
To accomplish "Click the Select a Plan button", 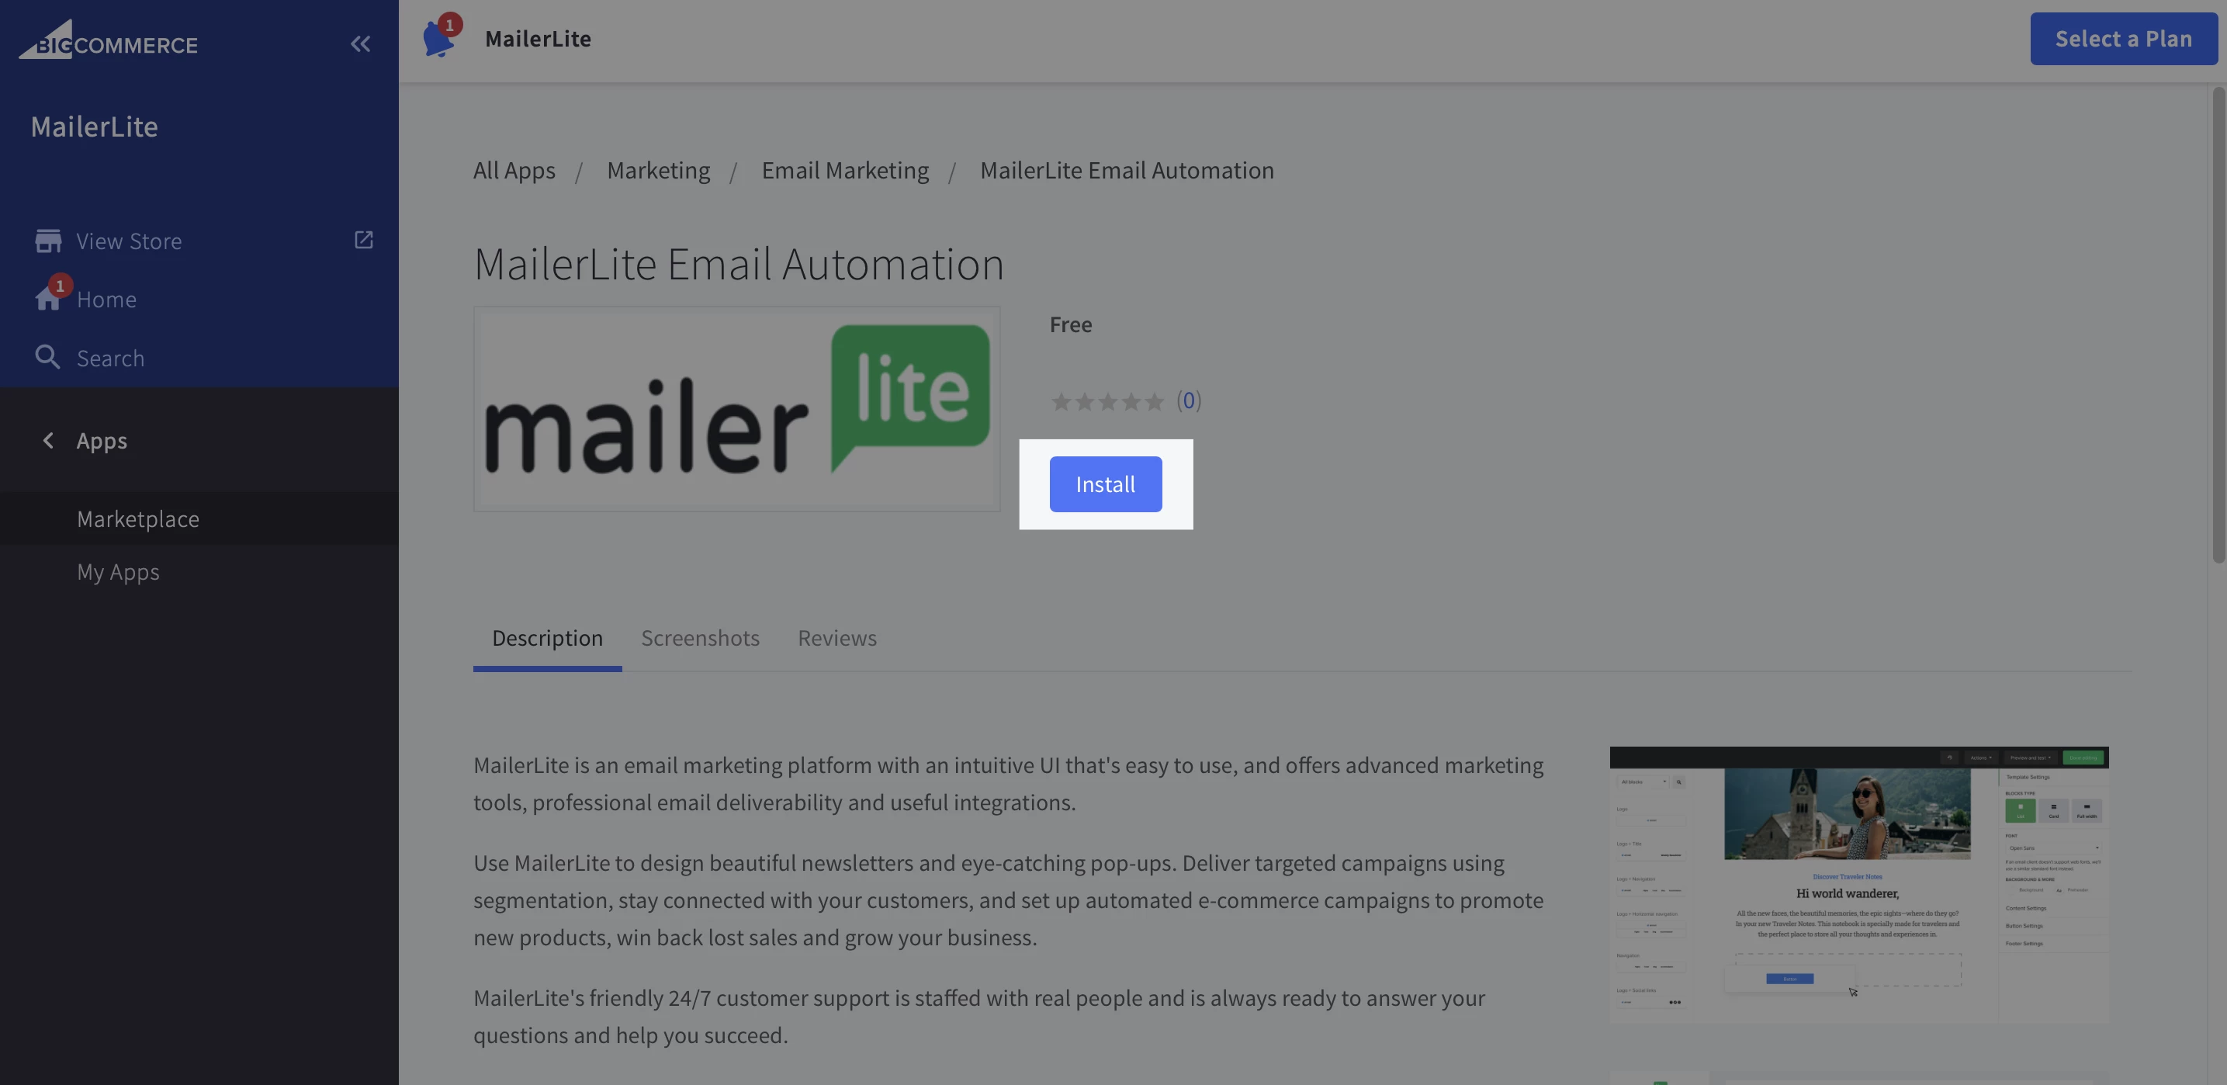I will (x=2123, y=39).
